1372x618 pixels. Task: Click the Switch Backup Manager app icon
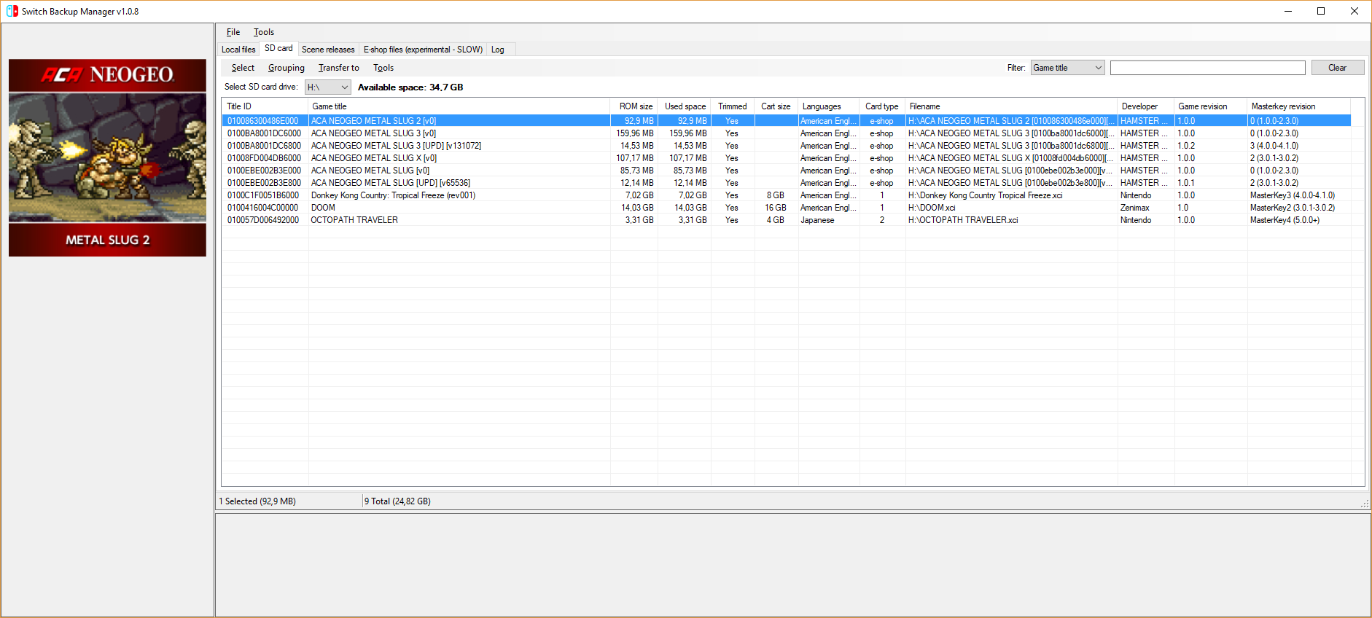click(x=12, y=11)
